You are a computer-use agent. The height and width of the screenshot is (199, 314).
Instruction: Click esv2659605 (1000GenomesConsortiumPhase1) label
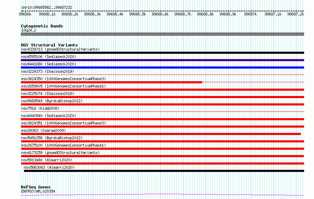pos(64,86)
